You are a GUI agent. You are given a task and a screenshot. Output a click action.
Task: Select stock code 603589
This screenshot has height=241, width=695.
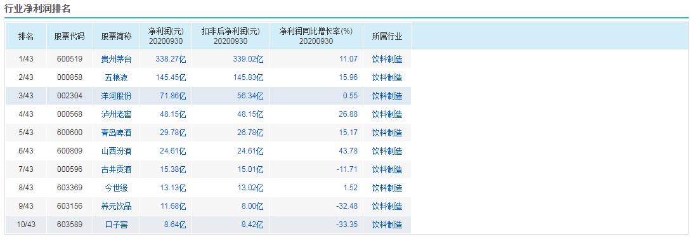click(70, 225)
